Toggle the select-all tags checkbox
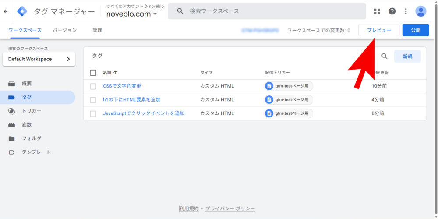 93,73
